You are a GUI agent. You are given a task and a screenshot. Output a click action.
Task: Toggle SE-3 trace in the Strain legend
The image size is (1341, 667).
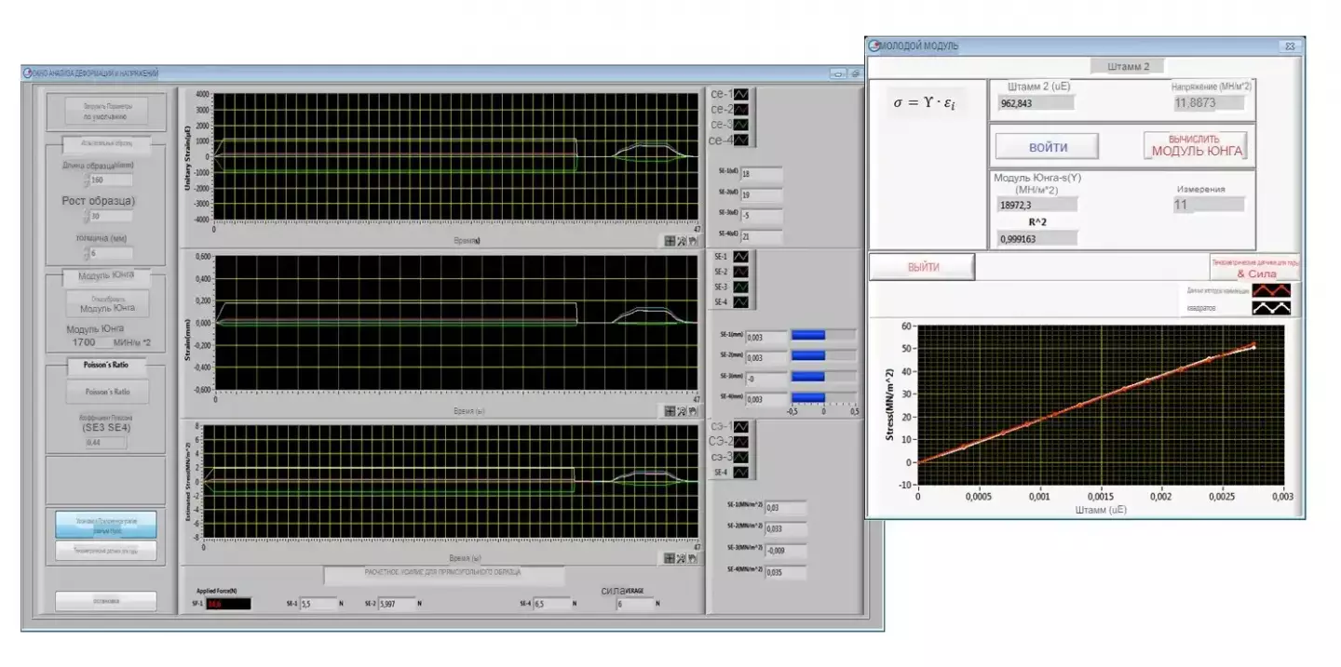[x=742, y=287]
